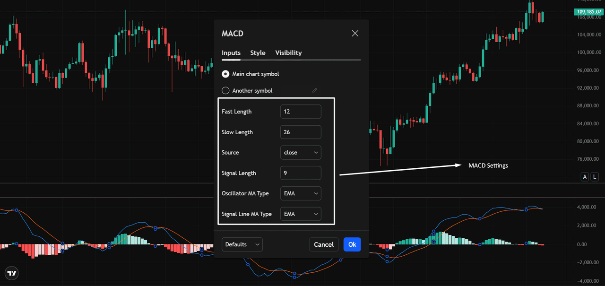Screen dimensions: 605x286
Task: Open the Source dropdown set to close
Action: click(x=301, y=153)
